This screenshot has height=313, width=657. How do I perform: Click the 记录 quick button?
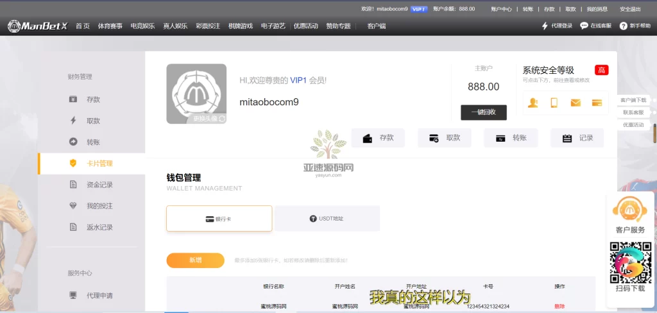577,138
